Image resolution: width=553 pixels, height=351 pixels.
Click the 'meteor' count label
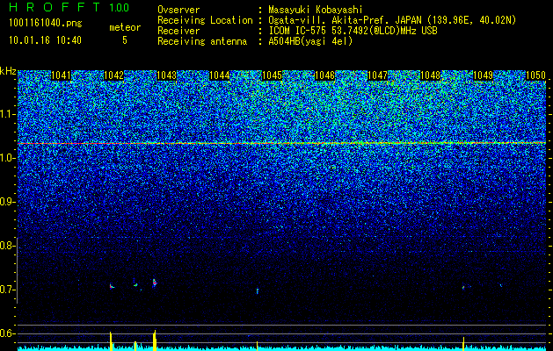point(125,27)
